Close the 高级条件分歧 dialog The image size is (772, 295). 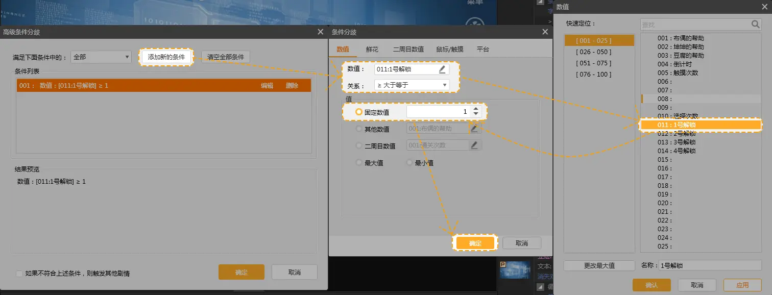click(x=320, y=32)
